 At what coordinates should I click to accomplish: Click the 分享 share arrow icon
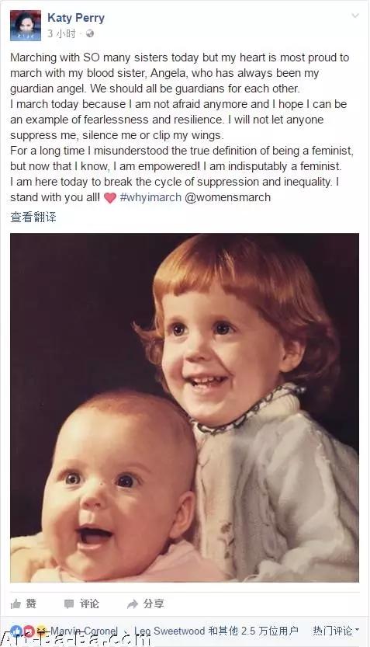pos(133,604)
